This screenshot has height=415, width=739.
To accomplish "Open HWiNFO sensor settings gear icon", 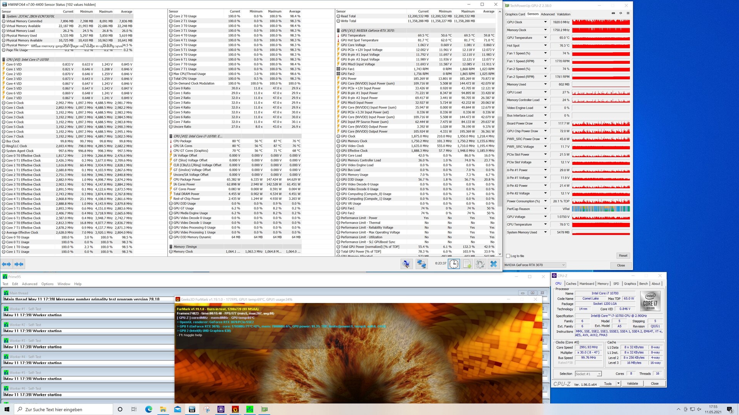I will click(x=480, y=264).
